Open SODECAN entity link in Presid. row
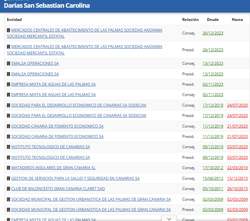This screenshot has width=250, height=221. [x=79, y=116]
